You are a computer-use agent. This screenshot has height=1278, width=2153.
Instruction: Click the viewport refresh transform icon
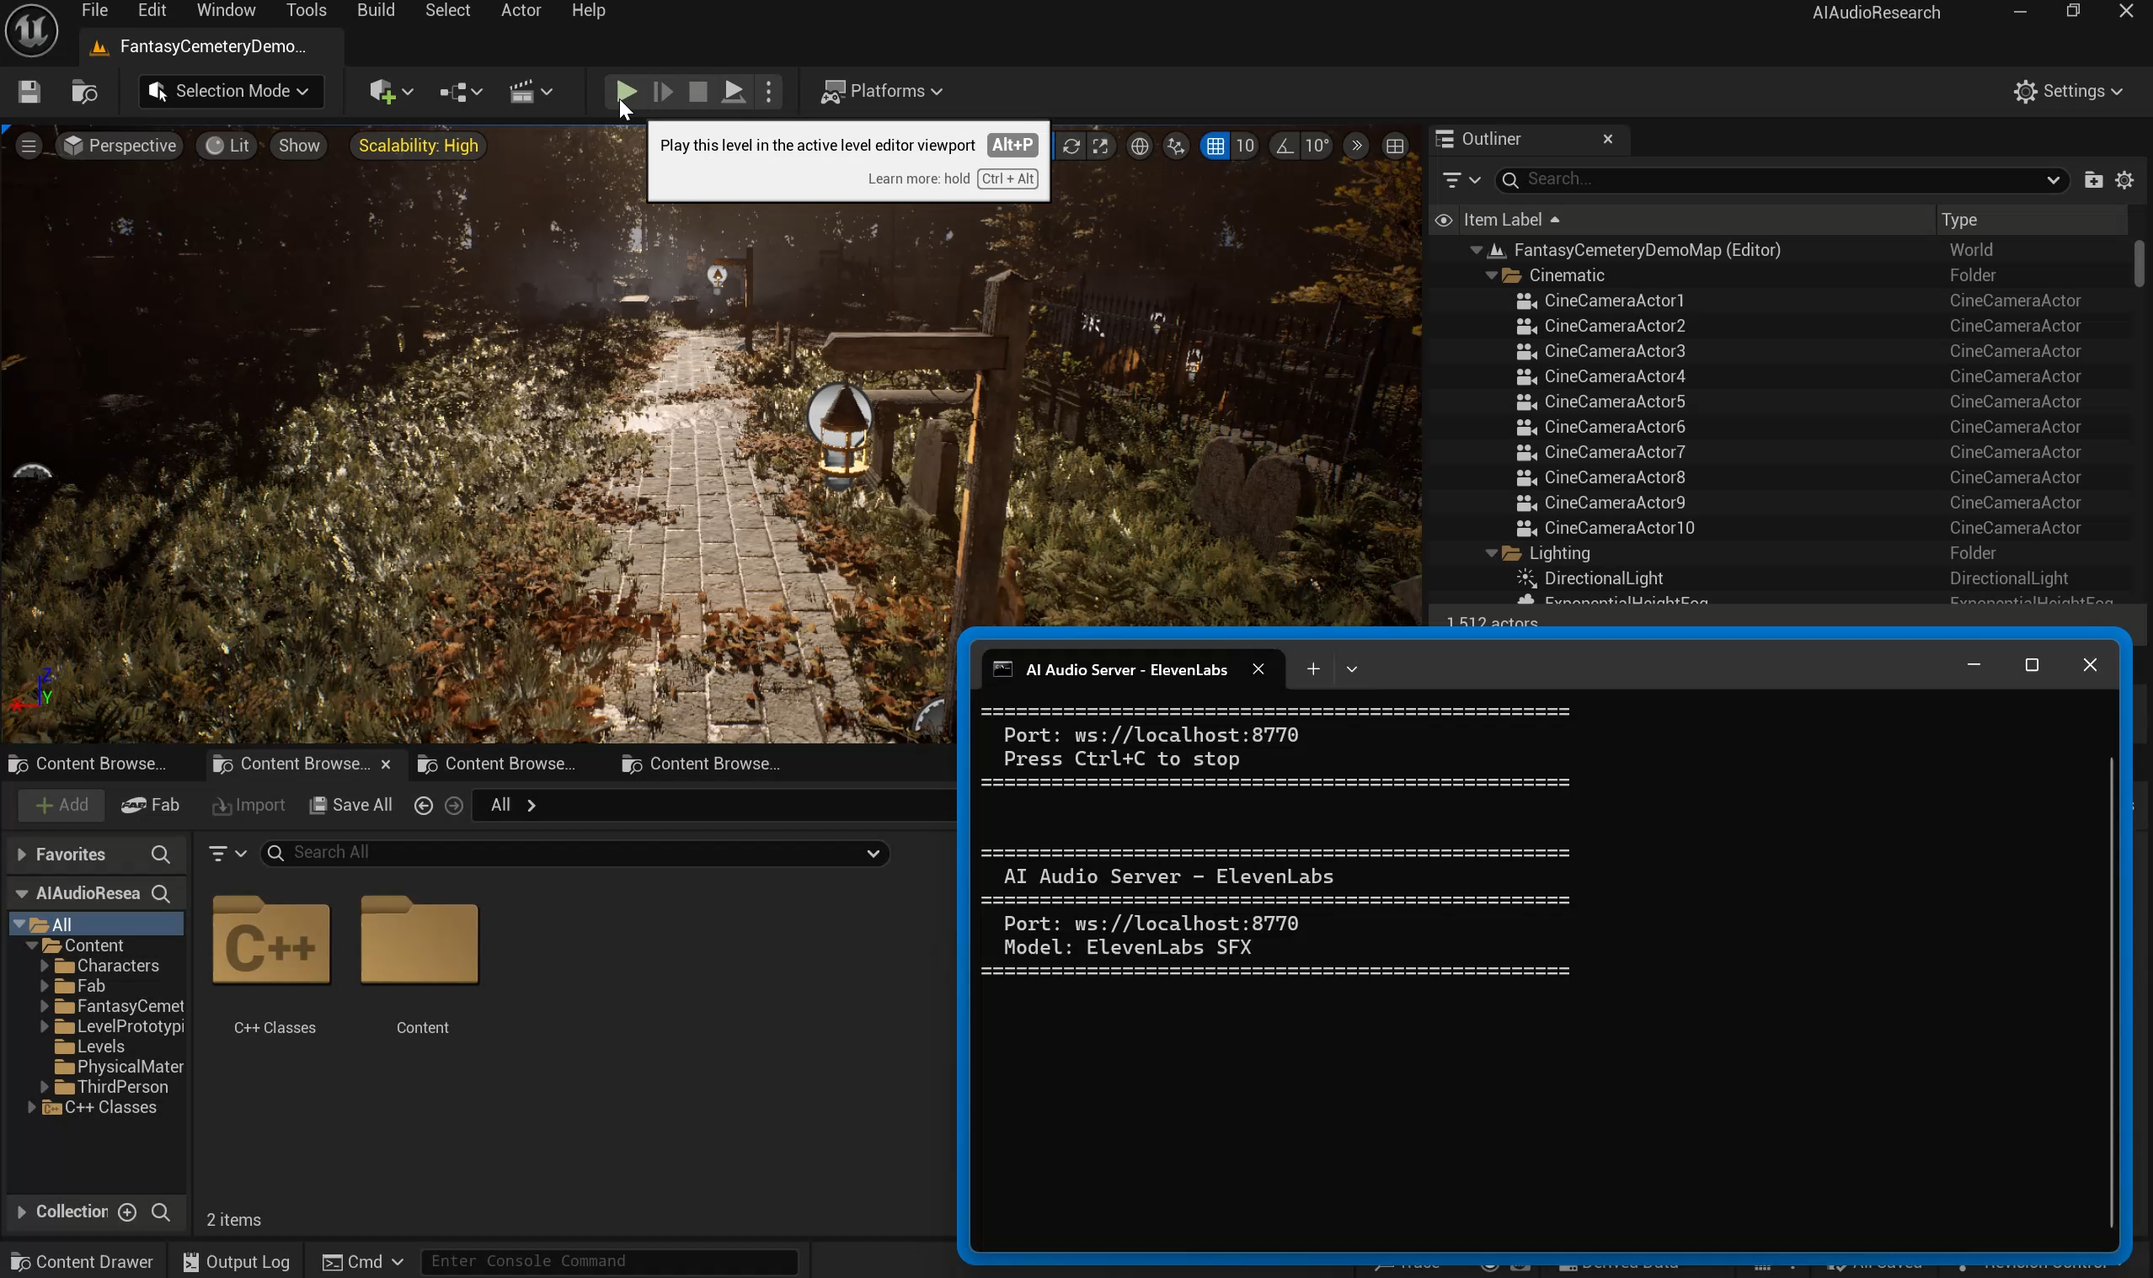1071,146
